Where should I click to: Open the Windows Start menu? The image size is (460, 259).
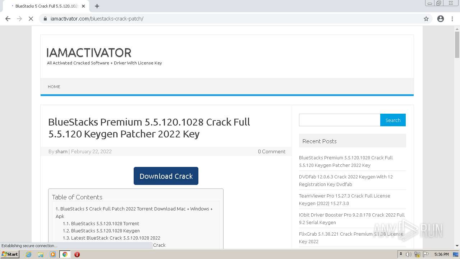[10, 254]
